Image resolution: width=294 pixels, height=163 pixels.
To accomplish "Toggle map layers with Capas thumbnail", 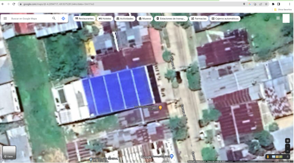I will tap(9, 152).
